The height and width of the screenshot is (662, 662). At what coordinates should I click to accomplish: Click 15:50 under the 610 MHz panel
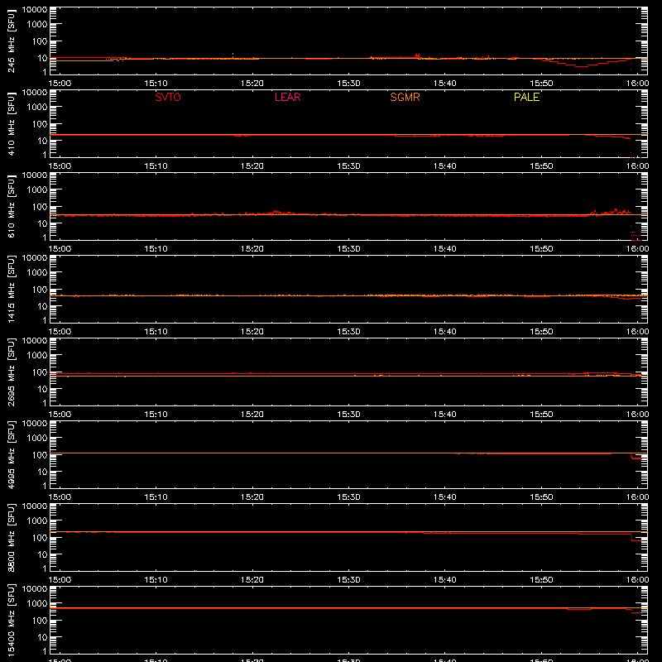pos(541,249)
